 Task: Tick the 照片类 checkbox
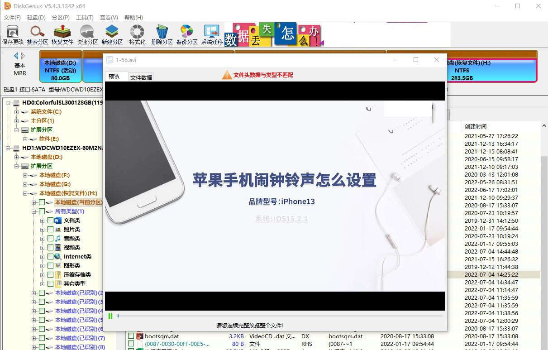[50, 230]
